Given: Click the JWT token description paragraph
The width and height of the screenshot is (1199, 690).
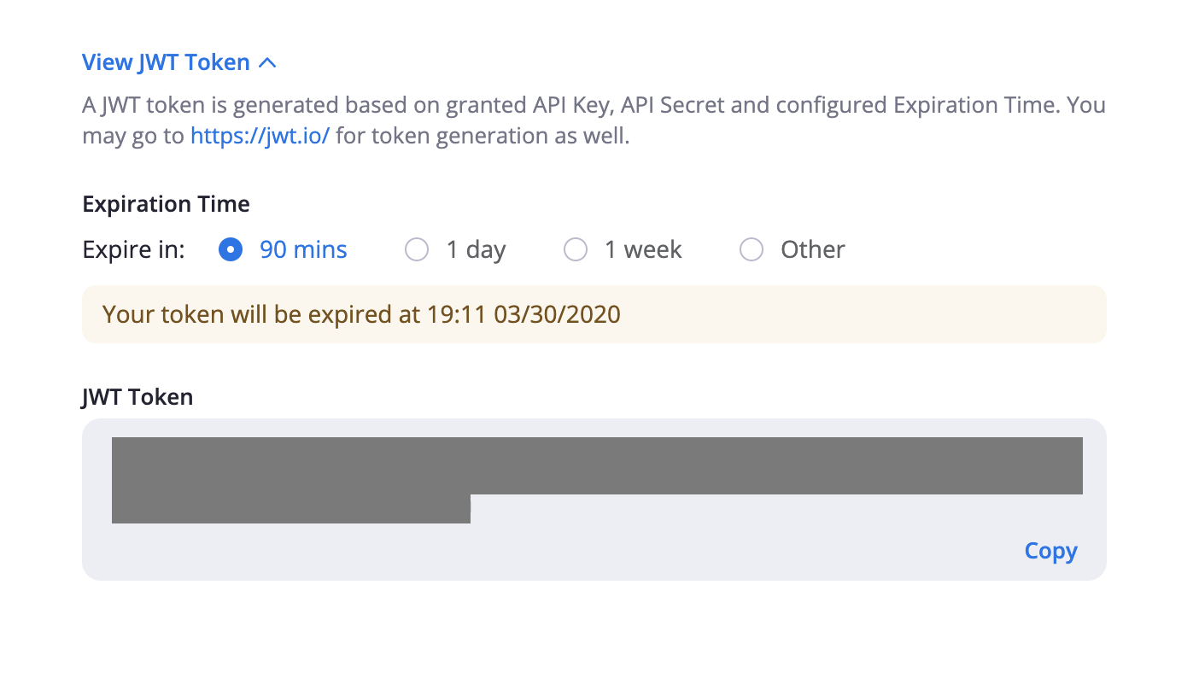Looking at the screenshot, I should click(x=594, y=120).
